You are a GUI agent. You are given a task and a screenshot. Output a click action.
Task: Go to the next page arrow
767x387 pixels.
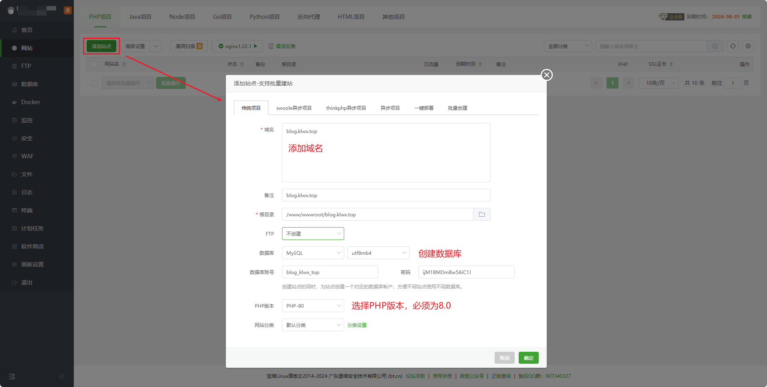(629, 83)
